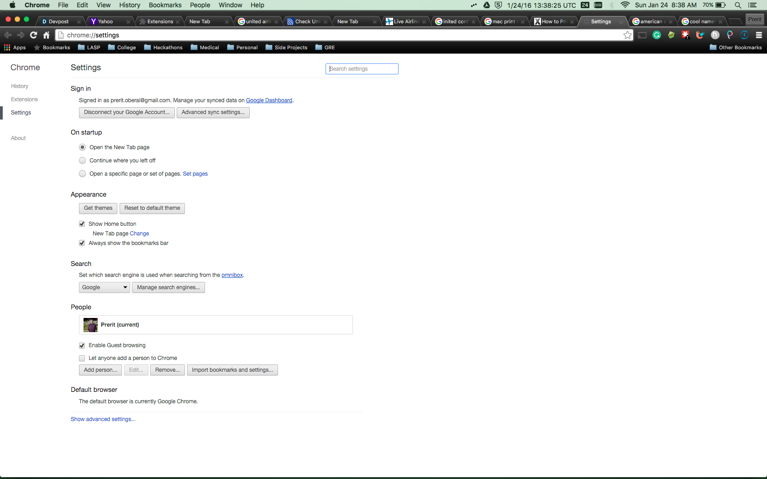The image size is (767, 479).
Task: Click inside the Search settings field
Action: pos(362,69)
